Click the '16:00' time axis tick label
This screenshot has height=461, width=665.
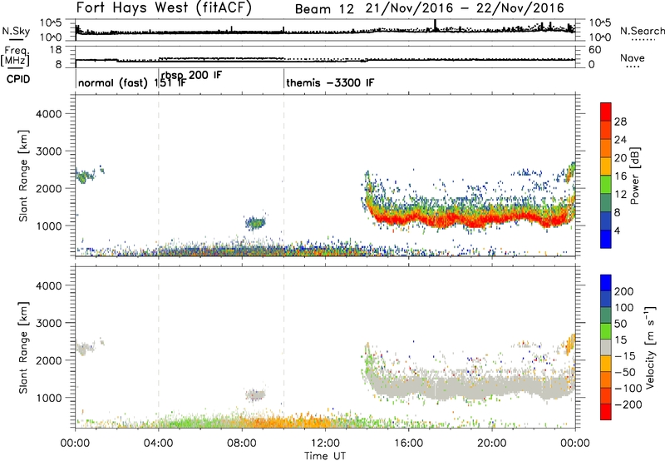point(408,444)
